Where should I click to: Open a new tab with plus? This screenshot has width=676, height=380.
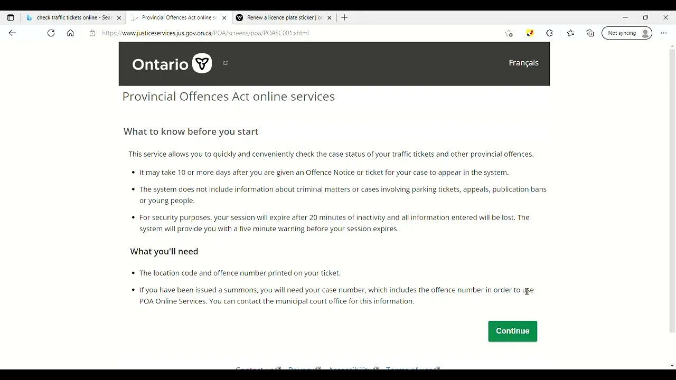click(x=344, y=17)
